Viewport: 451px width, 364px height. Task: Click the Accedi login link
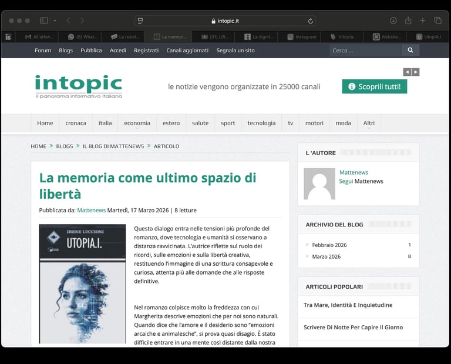coord(118,51)
